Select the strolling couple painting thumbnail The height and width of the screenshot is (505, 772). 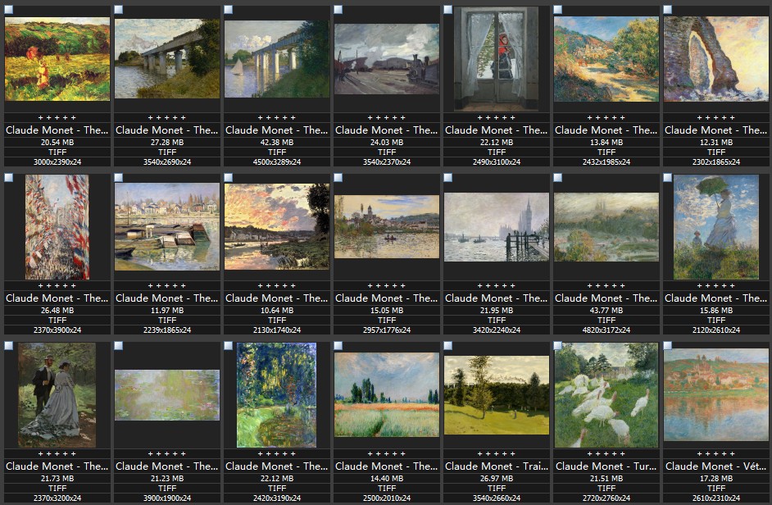pos(57,395)
